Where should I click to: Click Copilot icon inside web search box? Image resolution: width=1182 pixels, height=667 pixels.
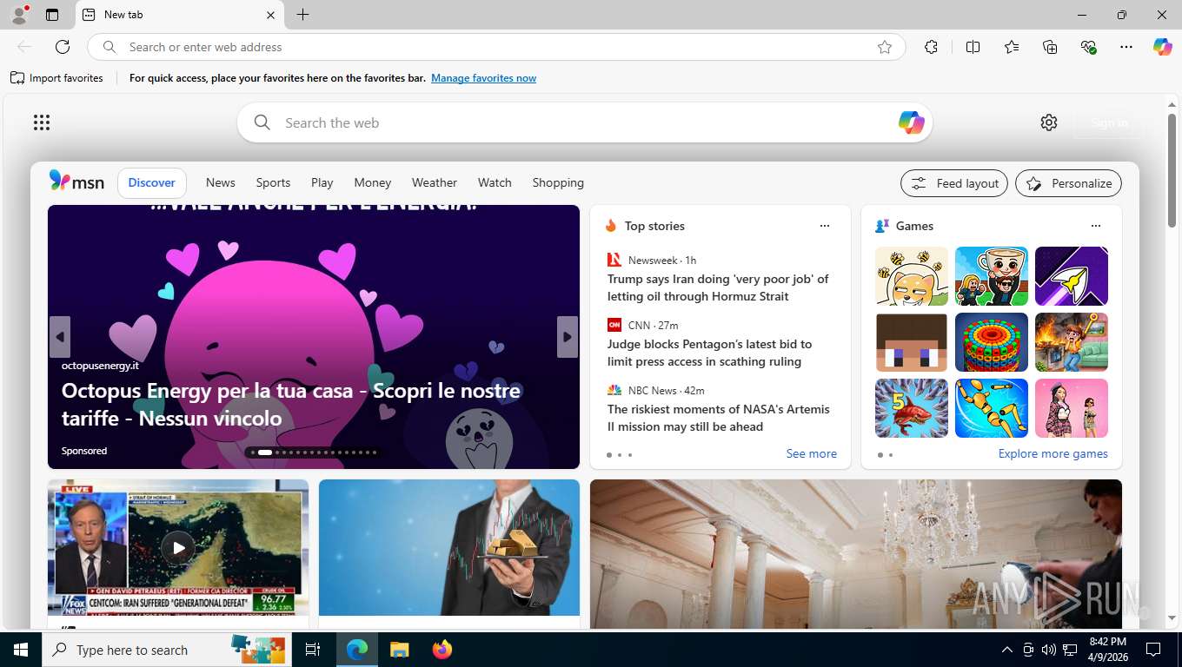911,122
